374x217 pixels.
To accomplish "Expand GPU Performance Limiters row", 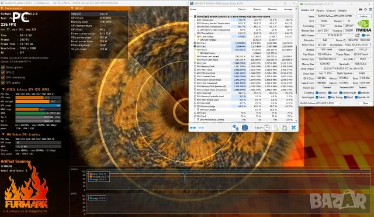I will [x=195, y=119].
